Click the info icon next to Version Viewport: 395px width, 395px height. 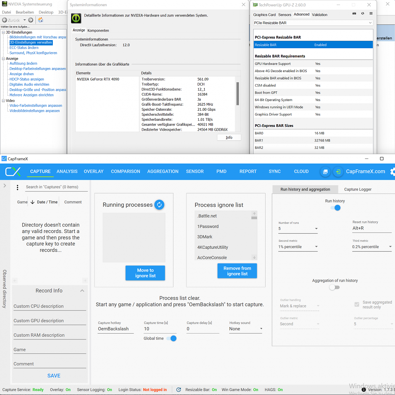[x=363, y=390]
